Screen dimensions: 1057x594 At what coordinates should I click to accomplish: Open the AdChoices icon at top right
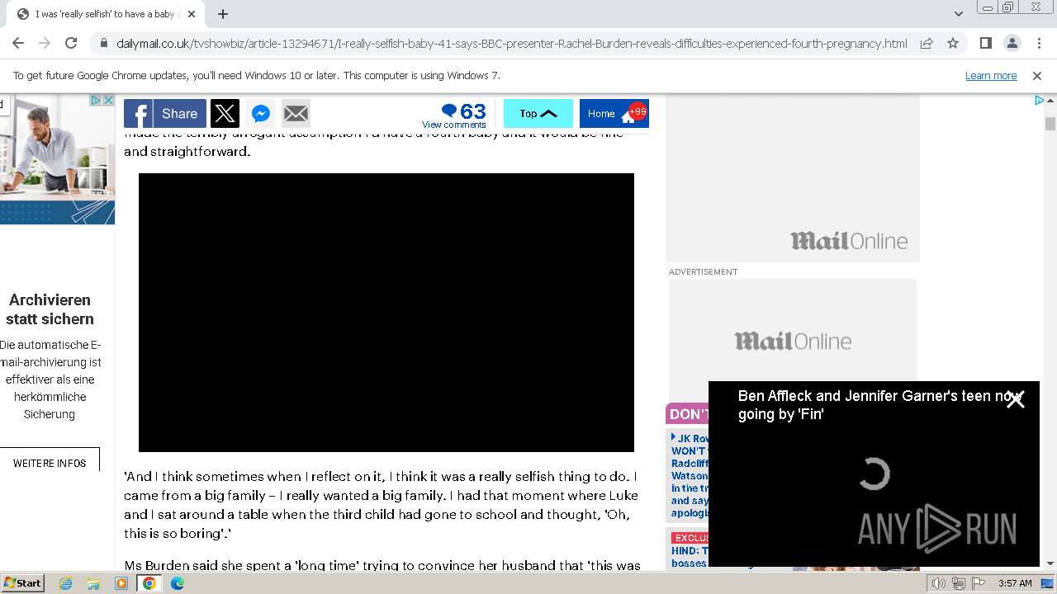1040,100
